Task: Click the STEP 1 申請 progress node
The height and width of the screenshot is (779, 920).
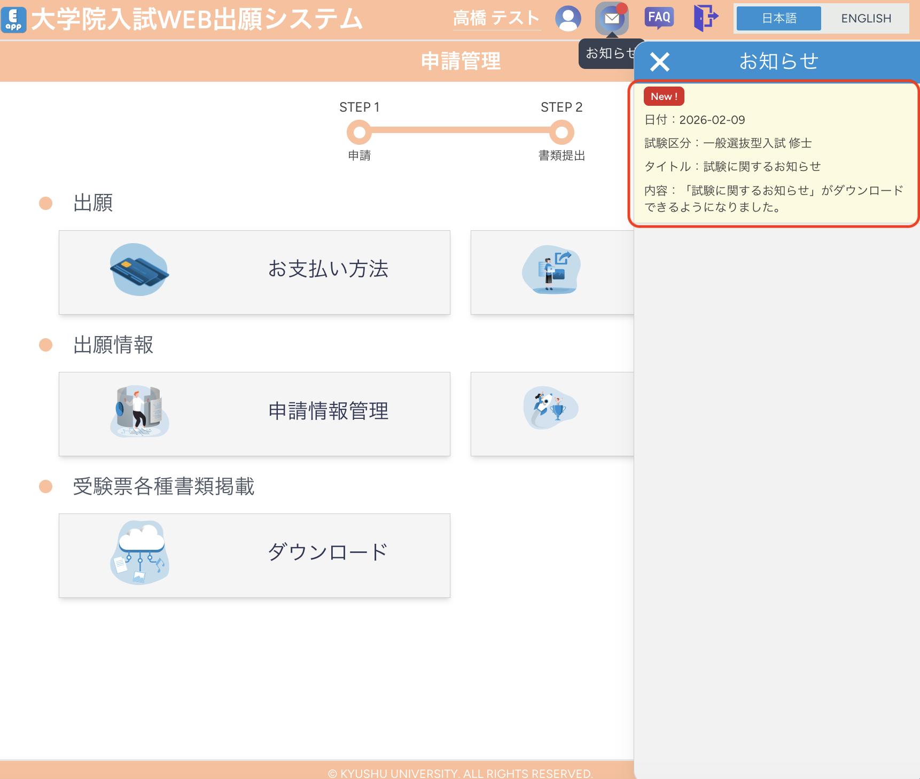Action: [359, 133]
